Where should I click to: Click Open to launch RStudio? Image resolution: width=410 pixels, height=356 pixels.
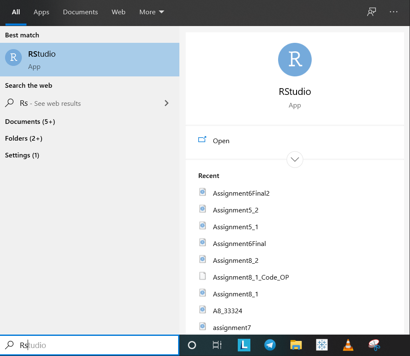pos(221,141)
